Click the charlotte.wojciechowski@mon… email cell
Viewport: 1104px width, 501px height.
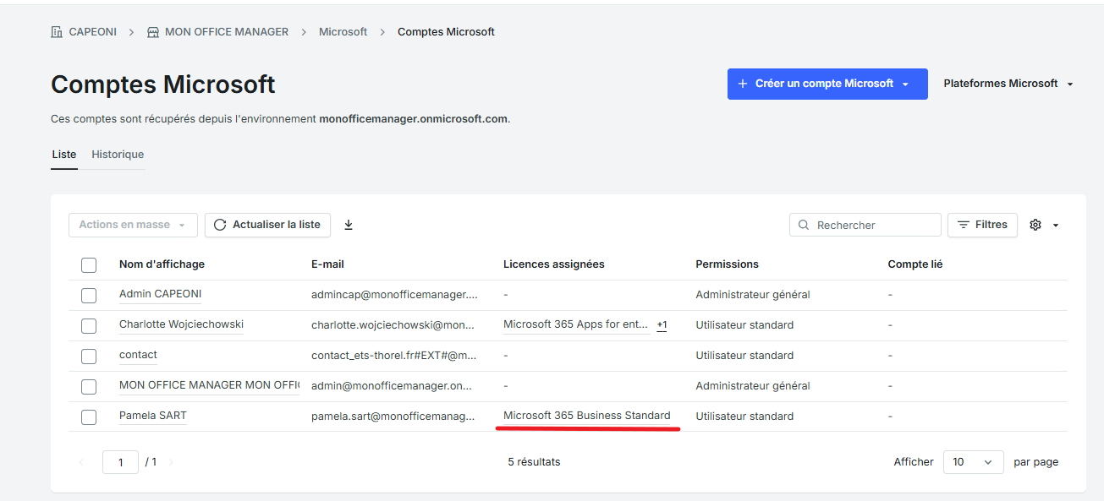[394, 325]
